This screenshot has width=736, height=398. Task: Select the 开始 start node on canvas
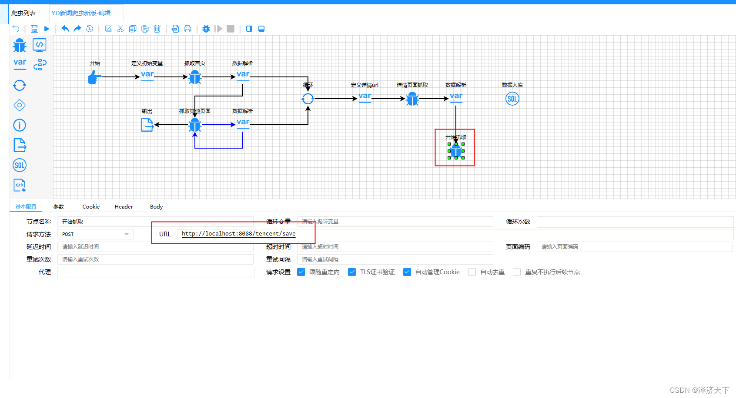[94, 77]
